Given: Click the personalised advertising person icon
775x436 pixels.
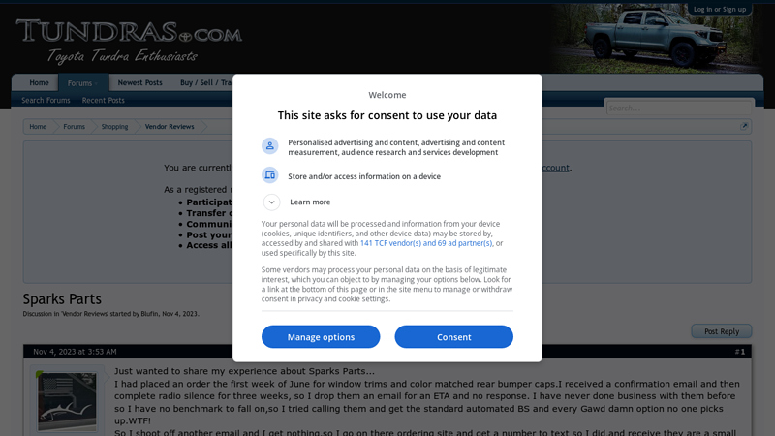Looking at the screenshot, I should 270,145.
